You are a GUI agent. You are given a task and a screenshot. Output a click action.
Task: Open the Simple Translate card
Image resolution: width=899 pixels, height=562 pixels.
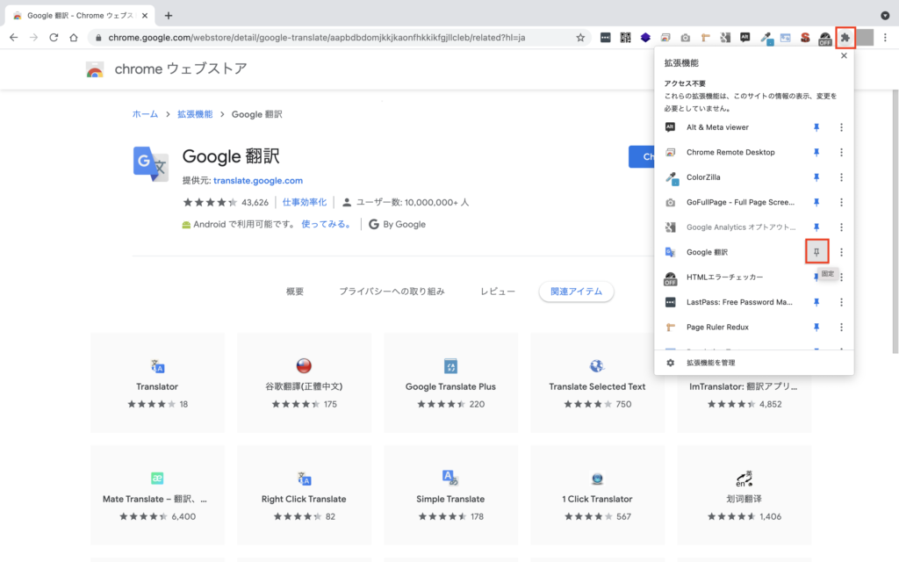tap(450, 495)
